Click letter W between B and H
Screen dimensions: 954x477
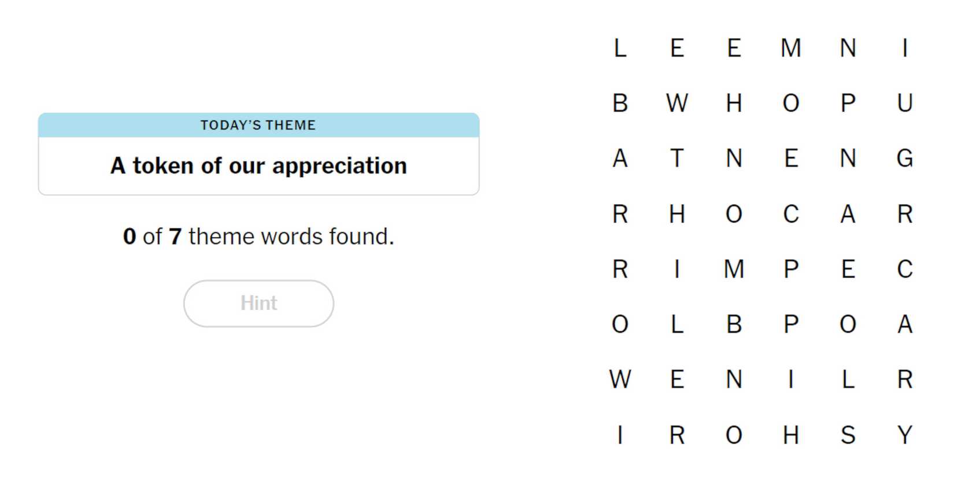pos(676,103)
